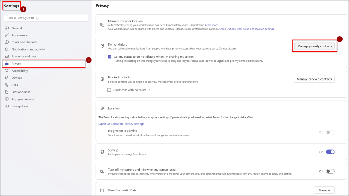Click 'Participate in surveys from Teams.' text
Image resolution: width=349 pixels, height=196 pixels.
pyautogui.click(x=127, y=154)
